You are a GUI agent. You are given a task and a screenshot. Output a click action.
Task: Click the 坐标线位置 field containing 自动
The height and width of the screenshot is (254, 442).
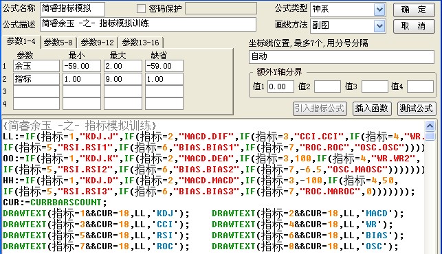pyautogui.click(x=342, y=57)
